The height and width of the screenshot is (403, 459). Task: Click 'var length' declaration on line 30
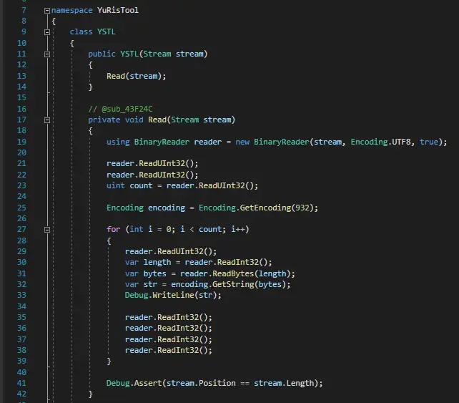[148, 262]
